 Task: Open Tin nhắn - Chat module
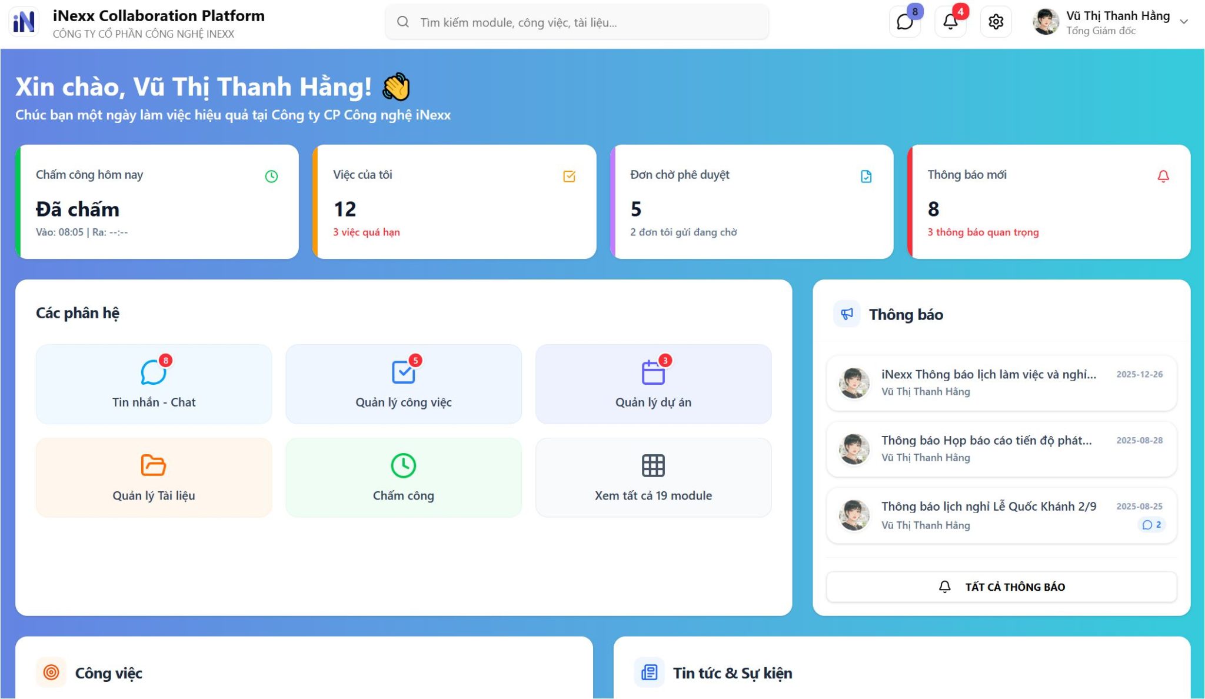coord(154,384)
